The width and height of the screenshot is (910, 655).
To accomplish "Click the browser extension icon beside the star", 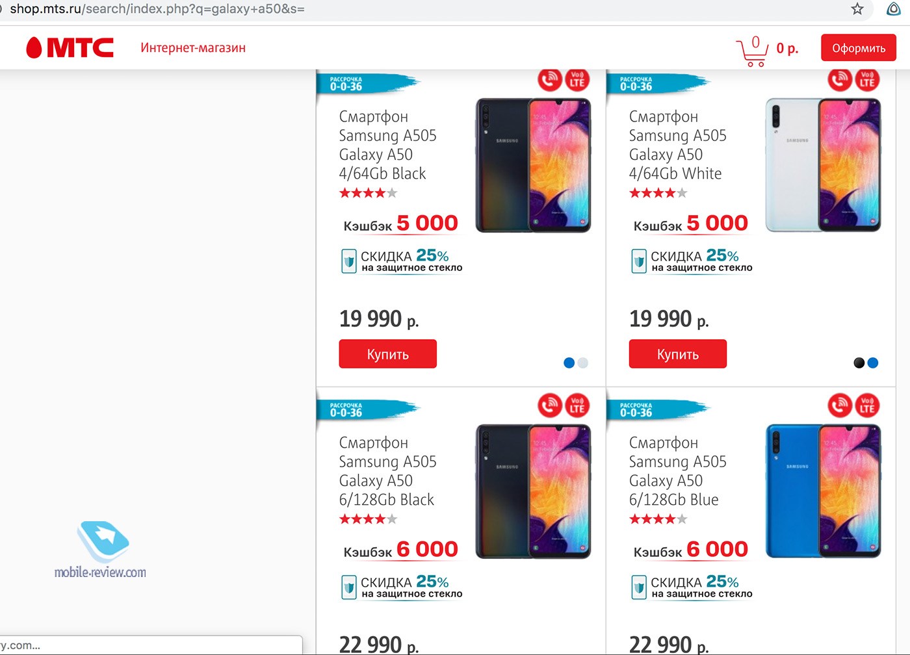I will (x=894, y=9).
